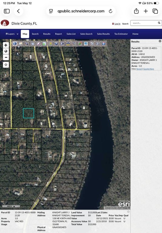Viewport: 162px width, 233px height.
Task: Zoom out with minus map button
Action: pos(6,57)
